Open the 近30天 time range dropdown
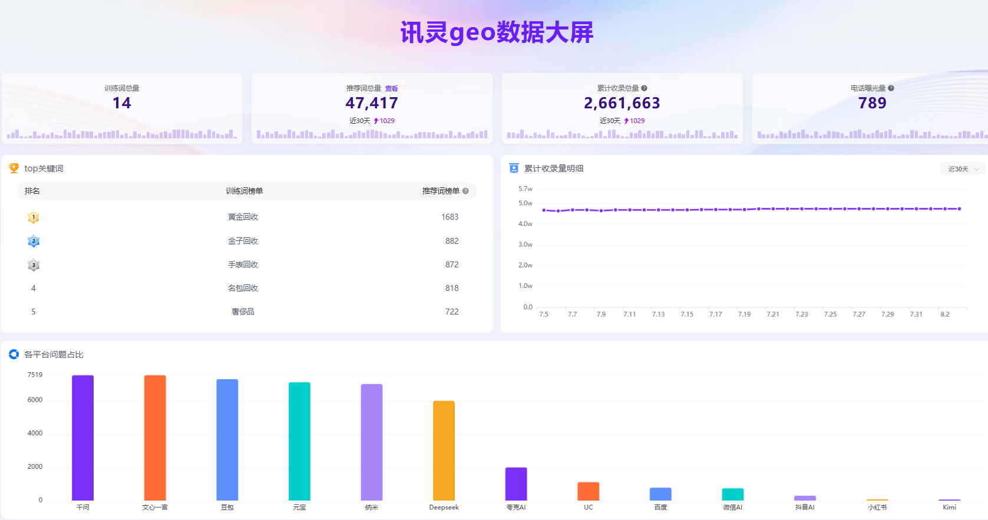Image resolution: width=988 pixels, height=520 pixels. (963, 169)
